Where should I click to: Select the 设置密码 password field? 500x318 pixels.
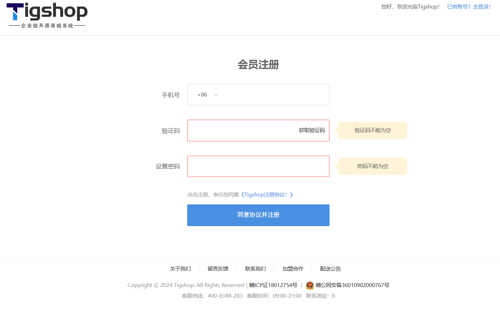[x=258, y=166]
